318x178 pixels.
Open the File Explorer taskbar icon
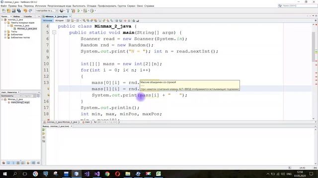[x=128, y=174]
